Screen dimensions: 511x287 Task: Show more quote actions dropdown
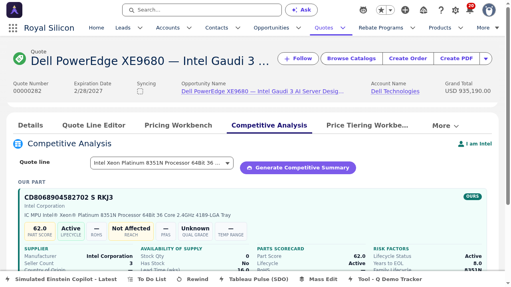click(486, 59)
